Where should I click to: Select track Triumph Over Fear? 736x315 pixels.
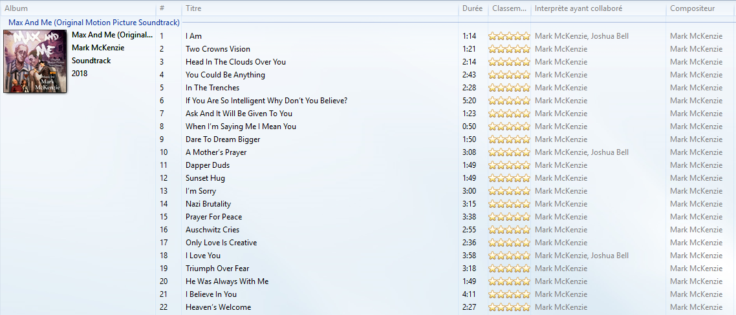coord(217,268)
